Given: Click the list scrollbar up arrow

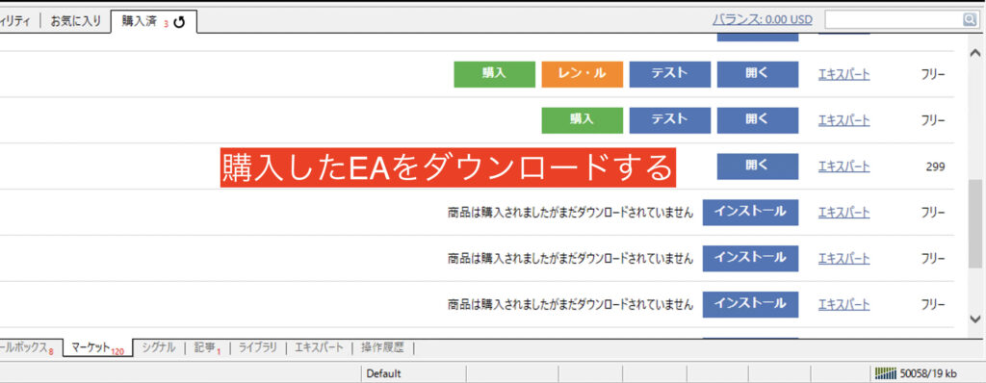Looking at the screenshot, I should coord(975,52).
